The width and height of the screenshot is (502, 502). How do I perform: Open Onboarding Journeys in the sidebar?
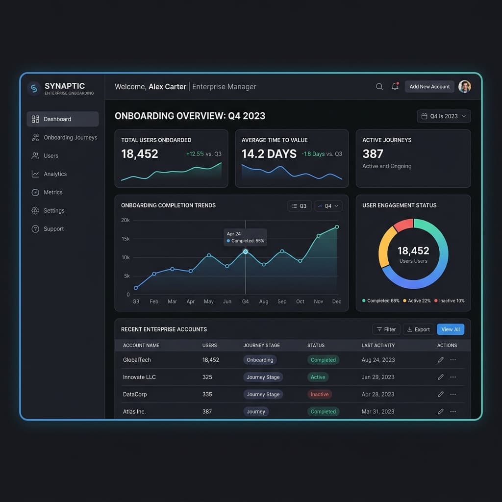64,137
